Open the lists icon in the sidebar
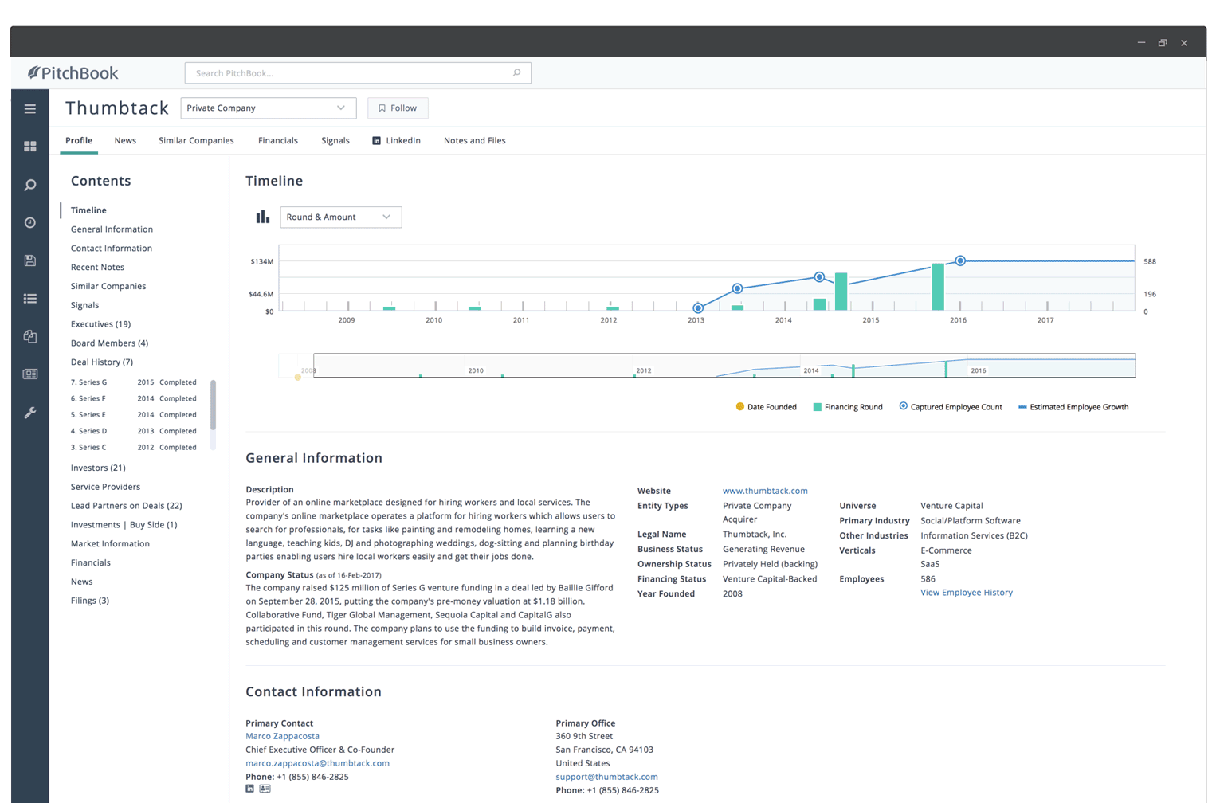This screenshot has width=1216, height=803. (30, 299)
